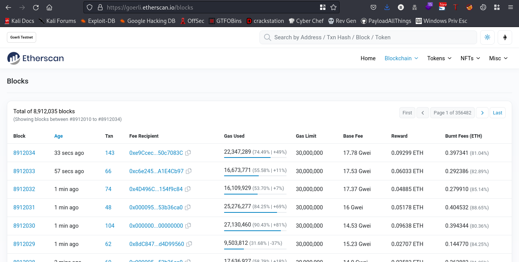The image size is (519, 262).
Task: Open Kali Docs bookmark
Action: pyautogui.click(x=19, y=21)
